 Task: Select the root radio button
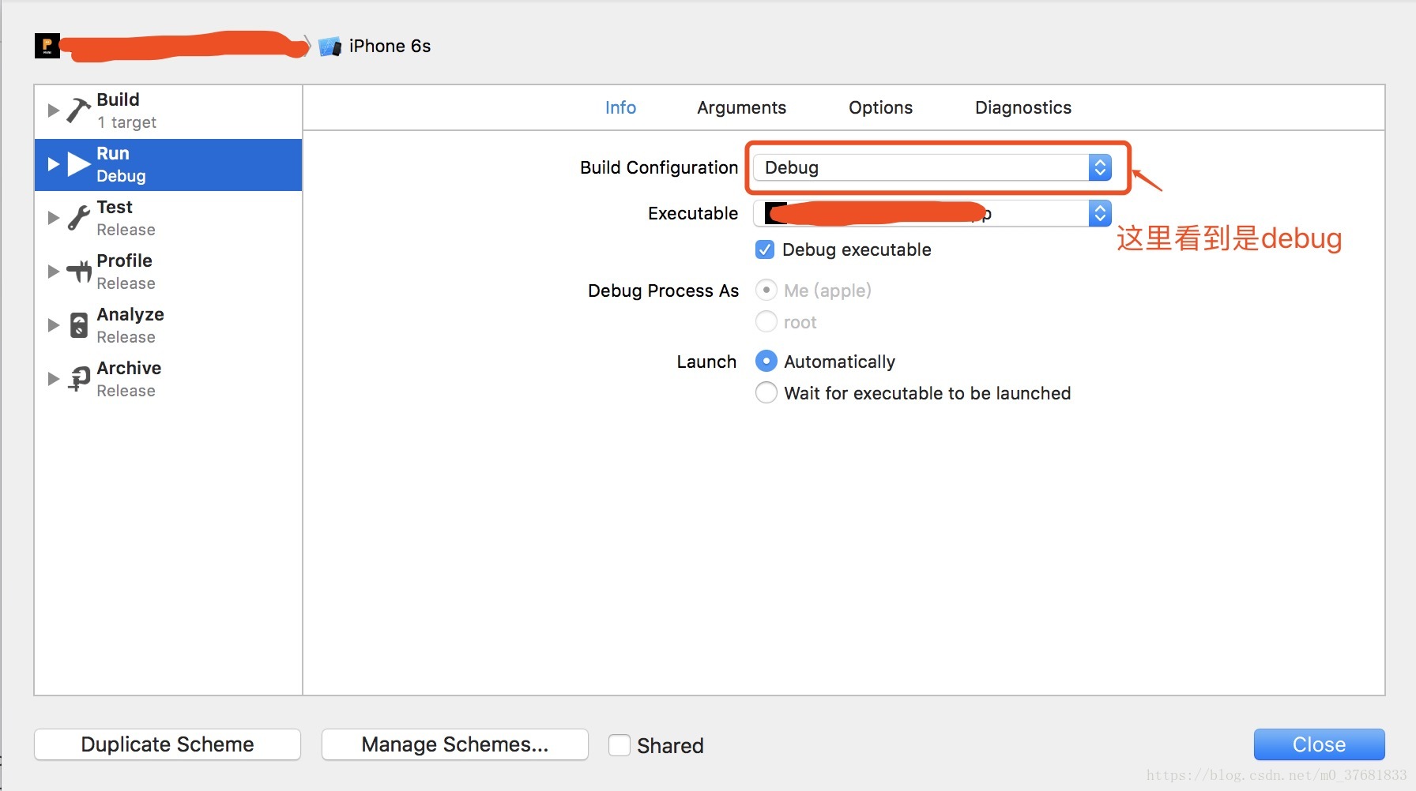point(766,321)
